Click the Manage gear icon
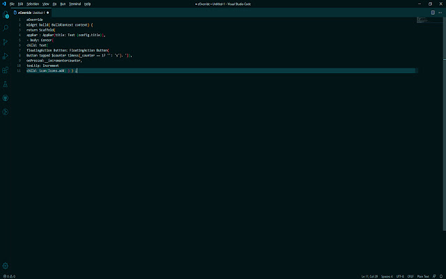 [x=6, y=266]
